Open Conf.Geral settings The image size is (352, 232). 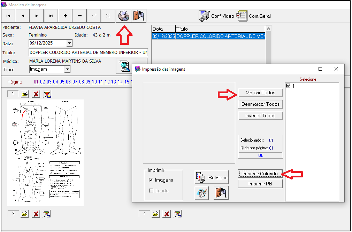pos(254,16)
